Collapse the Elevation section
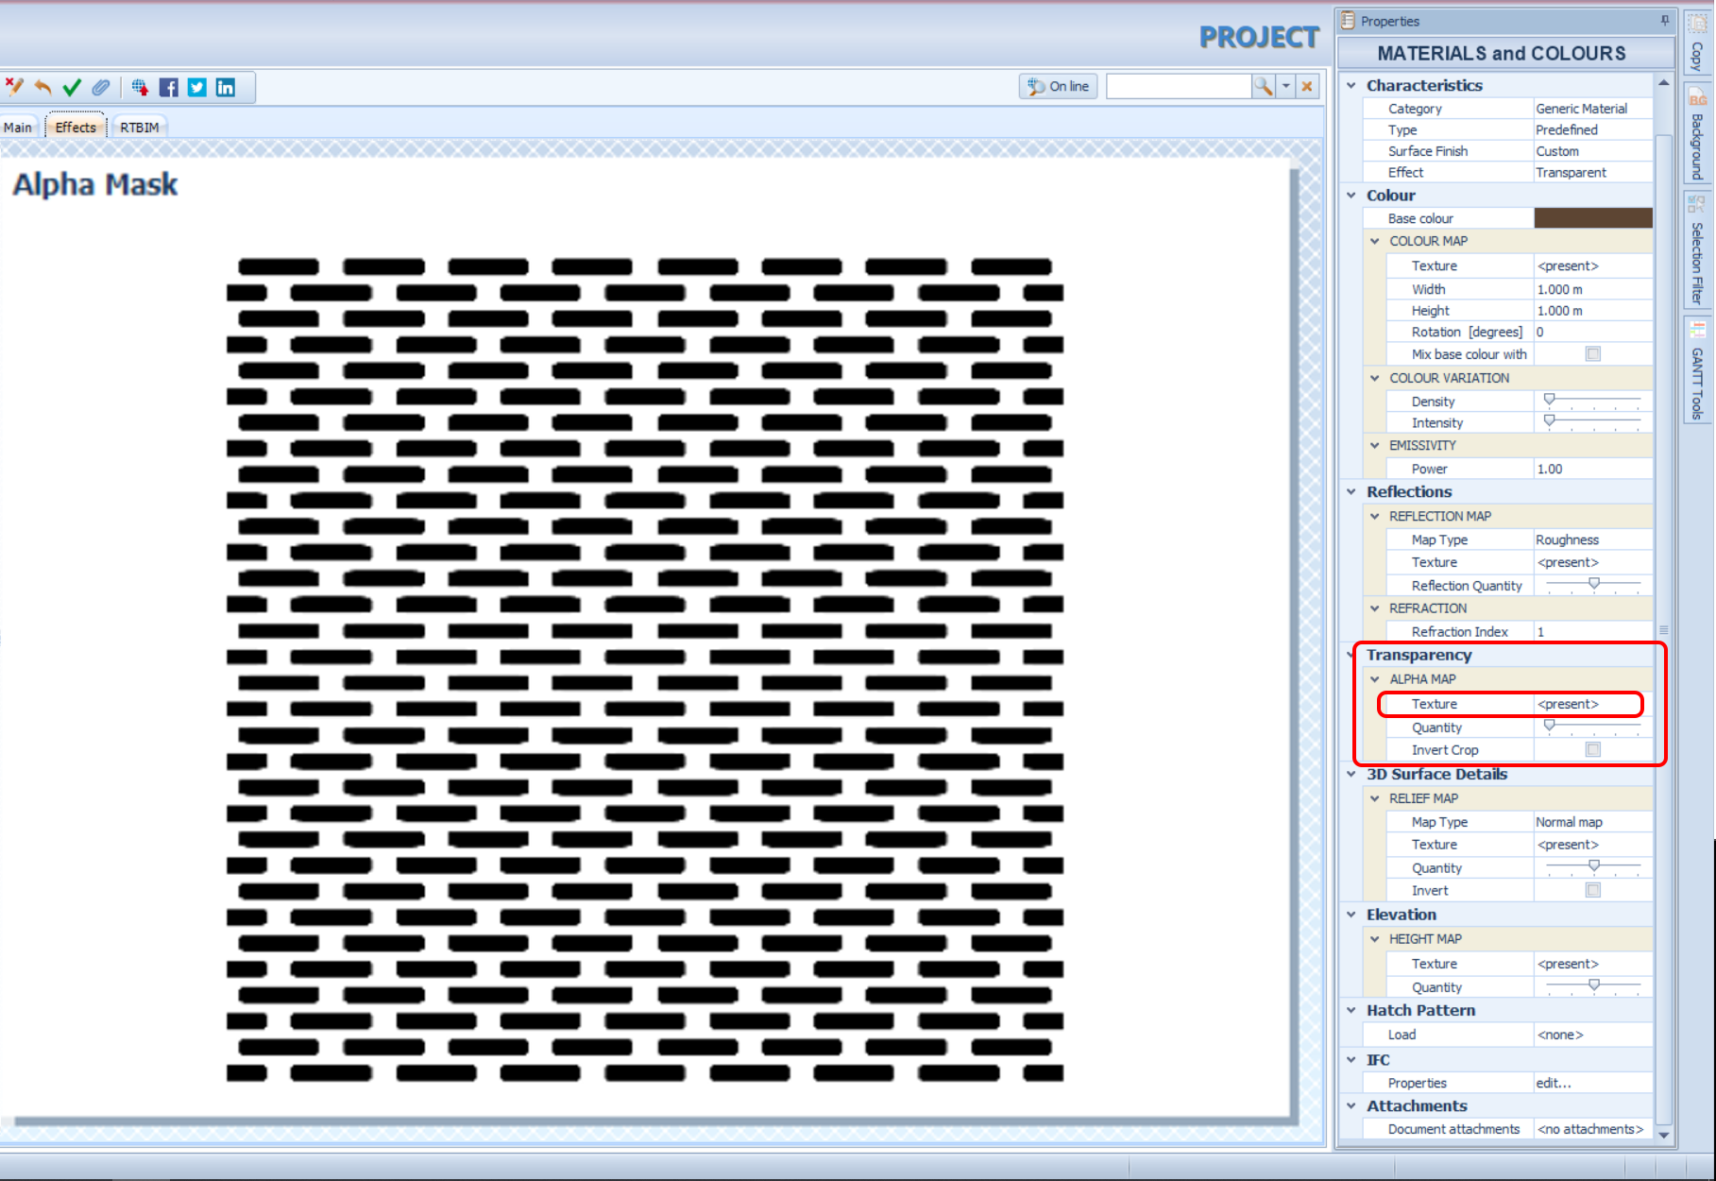Screen dimensions: 1716x1181 1351,915
